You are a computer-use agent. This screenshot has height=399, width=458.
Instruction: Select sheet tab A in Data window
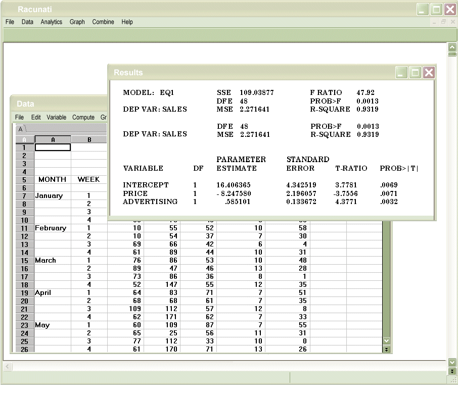[x=20, y=129]
